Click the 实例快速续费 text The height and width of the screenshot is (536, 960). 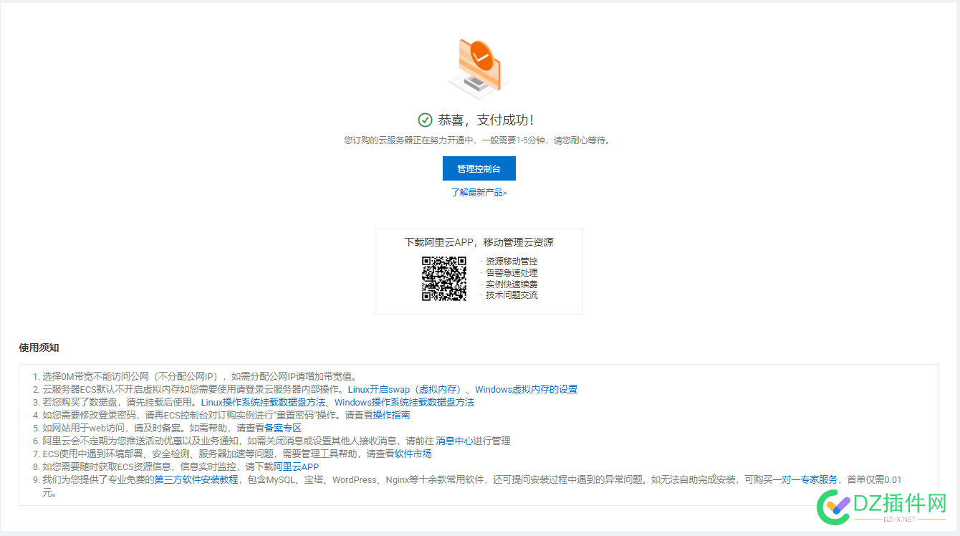(512, 284)
